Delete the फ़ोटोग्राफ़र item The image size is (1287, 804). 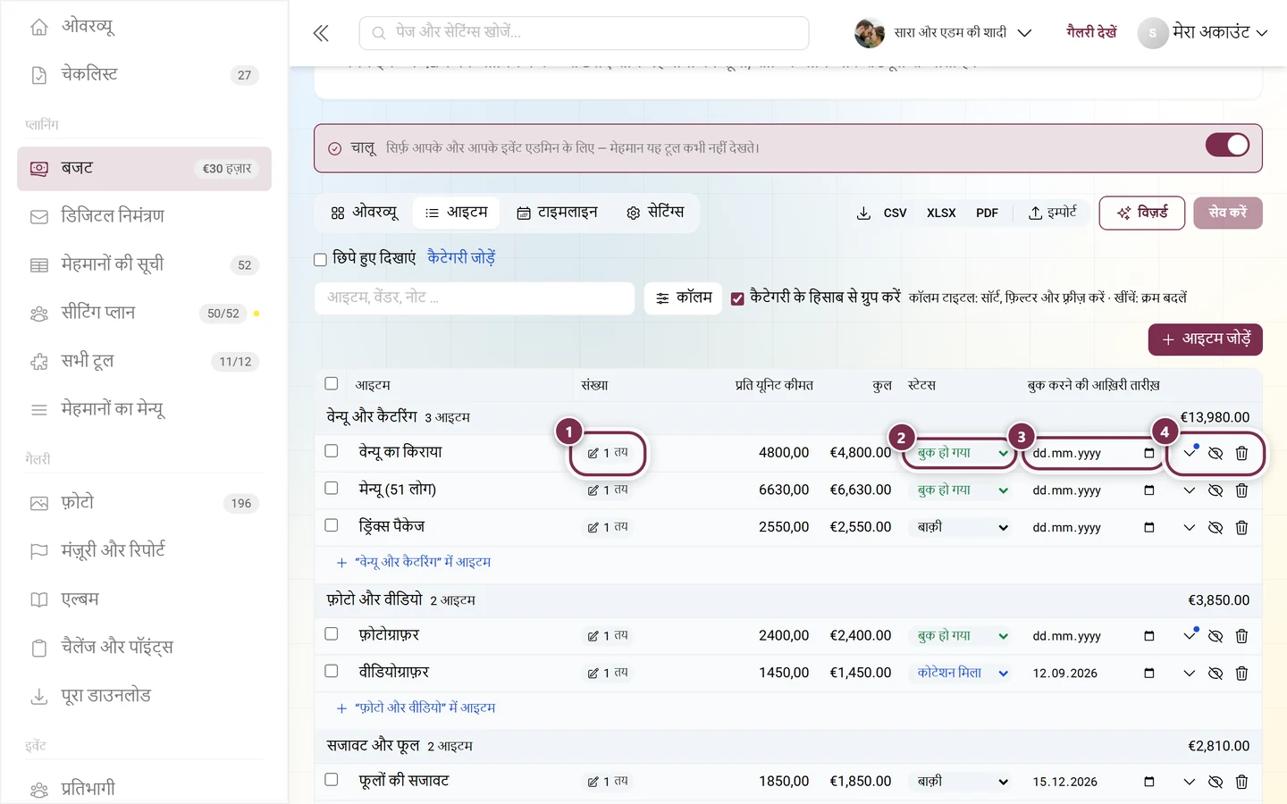click(x=1241, y=636)
